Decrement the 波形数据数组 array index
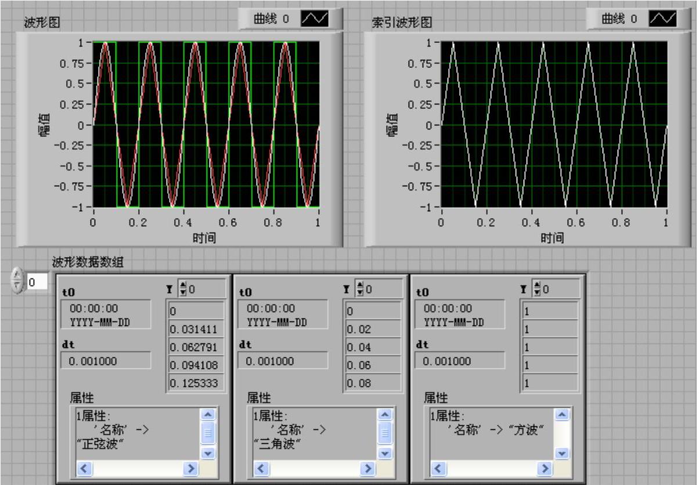The image size is (699, 485). pos(17,287)
